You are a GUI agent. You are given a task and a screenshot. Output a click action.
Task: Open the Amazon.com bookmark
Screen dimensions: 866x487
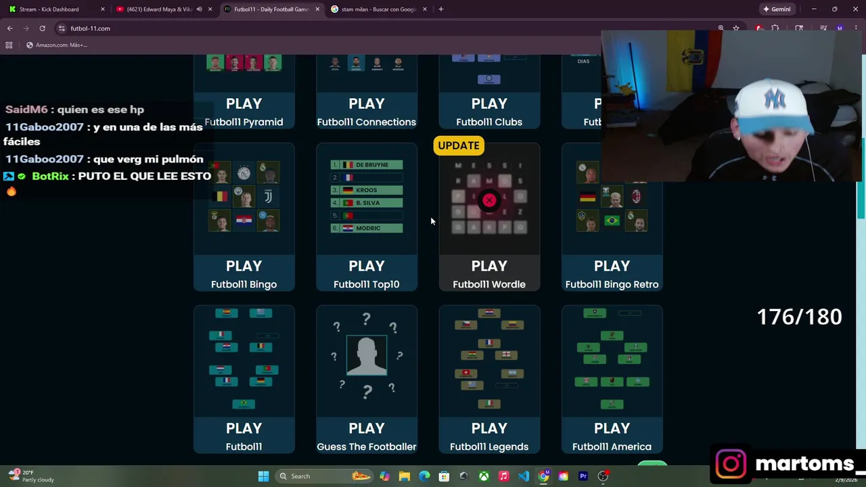click(x=58, y=45)
